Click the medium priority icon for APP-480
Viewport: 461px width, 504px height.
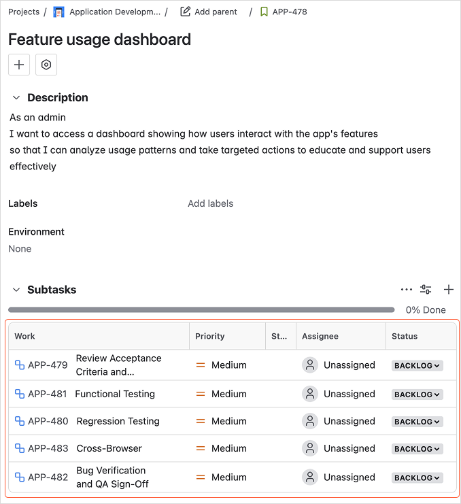(201, 421)
